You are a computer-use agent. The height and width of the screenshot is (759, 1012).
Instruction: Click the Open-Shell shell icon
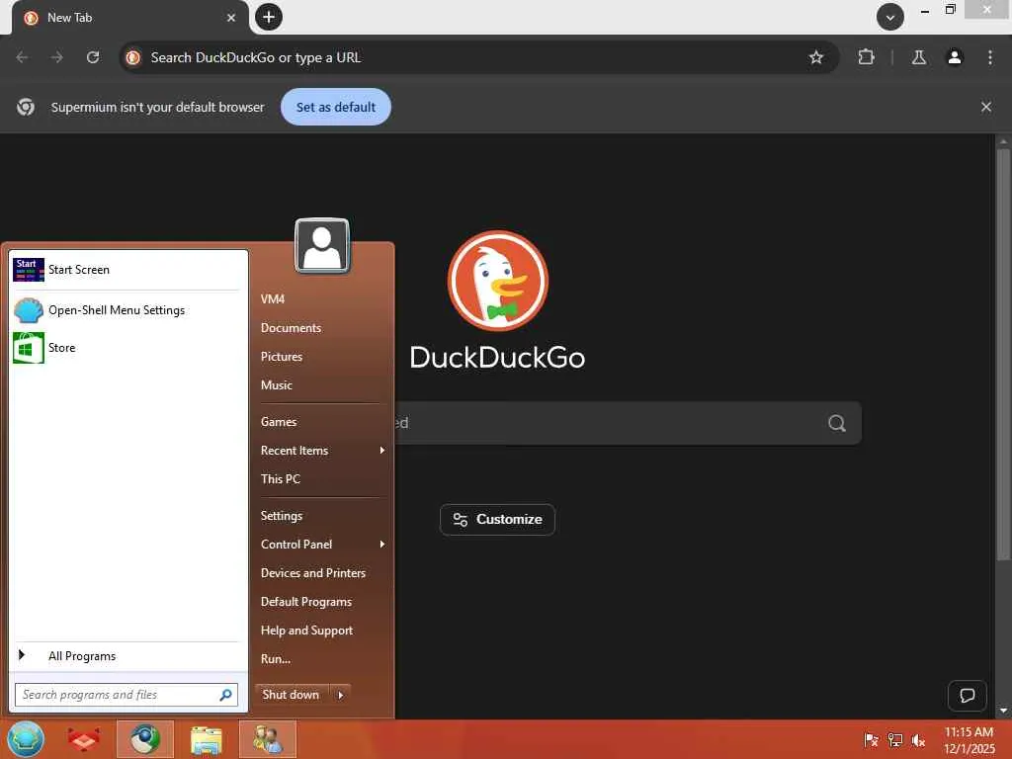pyautogui.click(x=29, y=310)
